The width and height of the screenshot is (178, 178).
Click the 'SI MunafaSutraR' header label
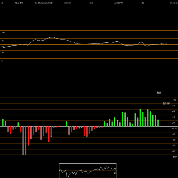click(x=44, y=3)
